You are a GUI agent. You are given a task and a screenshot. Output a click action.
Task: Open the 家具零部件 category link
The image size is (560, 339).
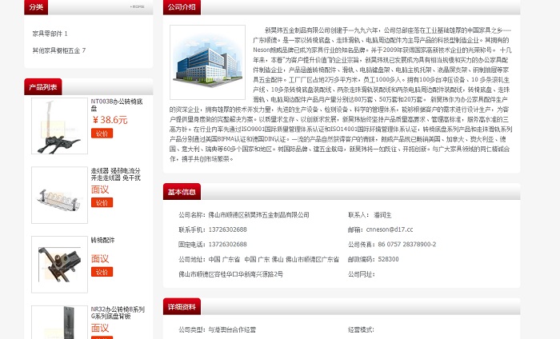pyautogui.click(x=50, y=34)
